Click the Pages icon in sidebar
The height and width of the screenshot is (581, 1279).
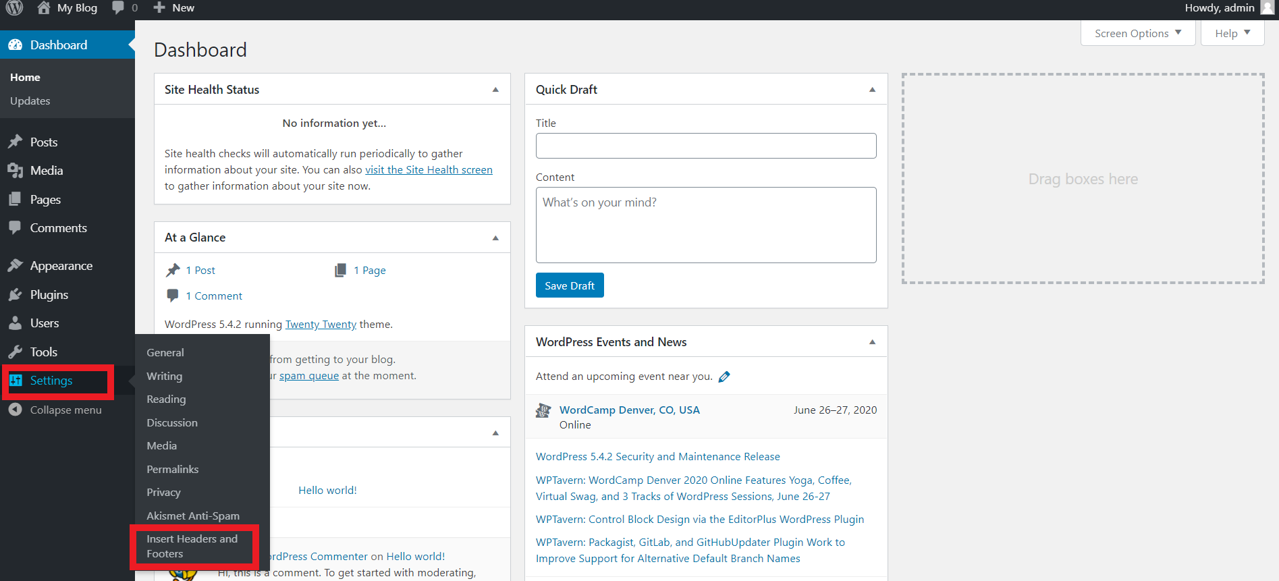tap(16, 199)
